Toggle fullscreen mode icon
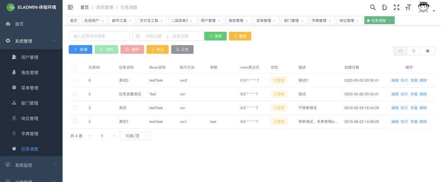 pos(396,8)
